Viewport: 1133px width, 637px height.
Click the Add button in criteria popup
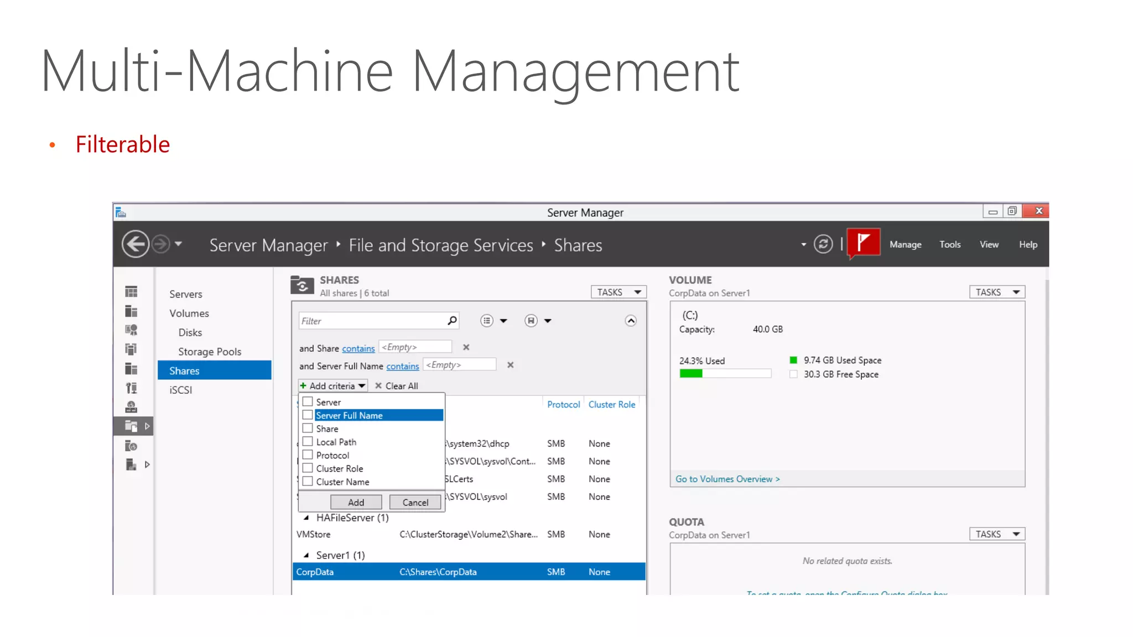tap(356, 502)
